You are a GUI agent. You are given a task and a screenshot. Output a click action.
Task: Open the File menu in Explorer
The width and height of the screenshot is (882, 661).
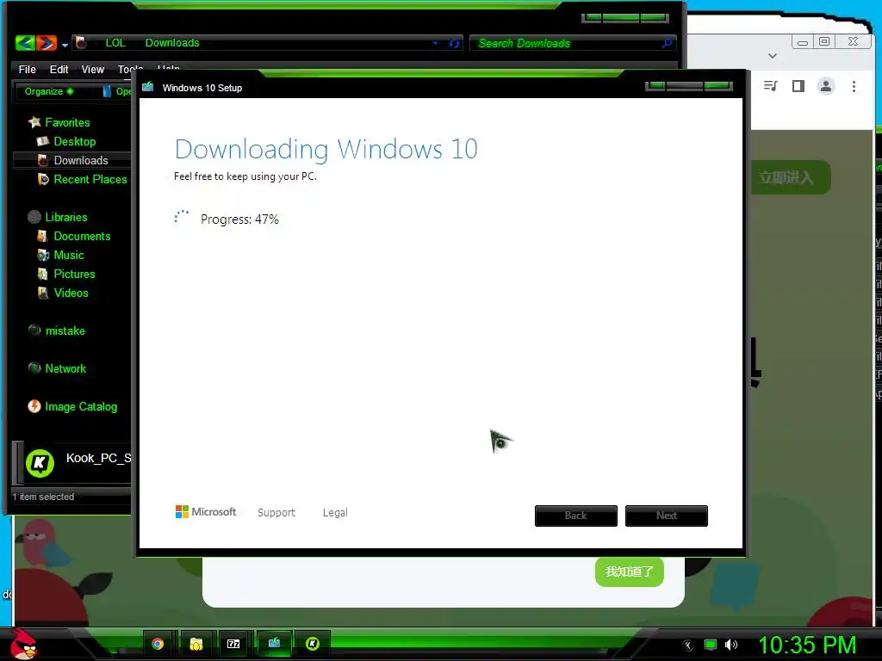[27, 69]
